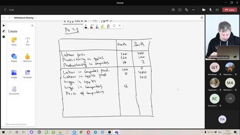
Task: Open the breakout rooms icon
Action: point(186,10)
